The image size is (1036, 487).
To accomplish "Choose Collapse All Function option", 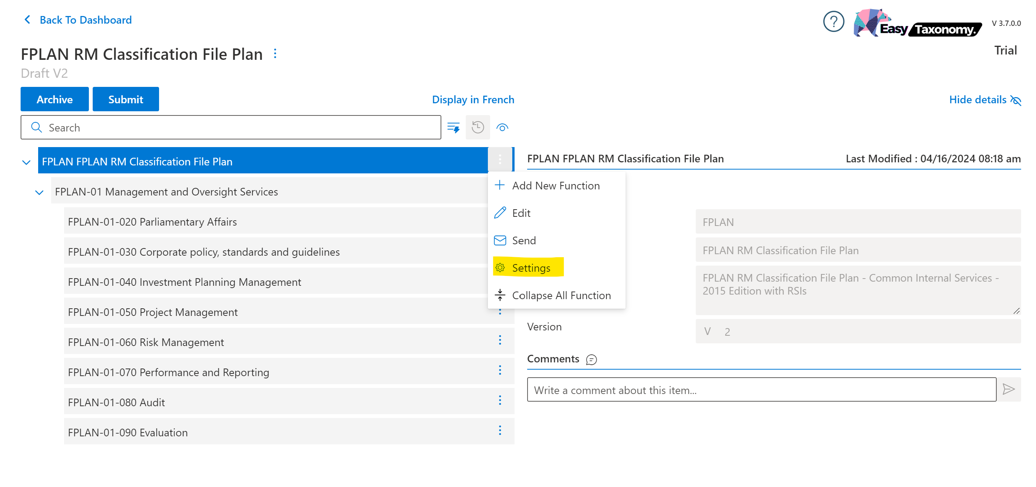I will (561, 295).
